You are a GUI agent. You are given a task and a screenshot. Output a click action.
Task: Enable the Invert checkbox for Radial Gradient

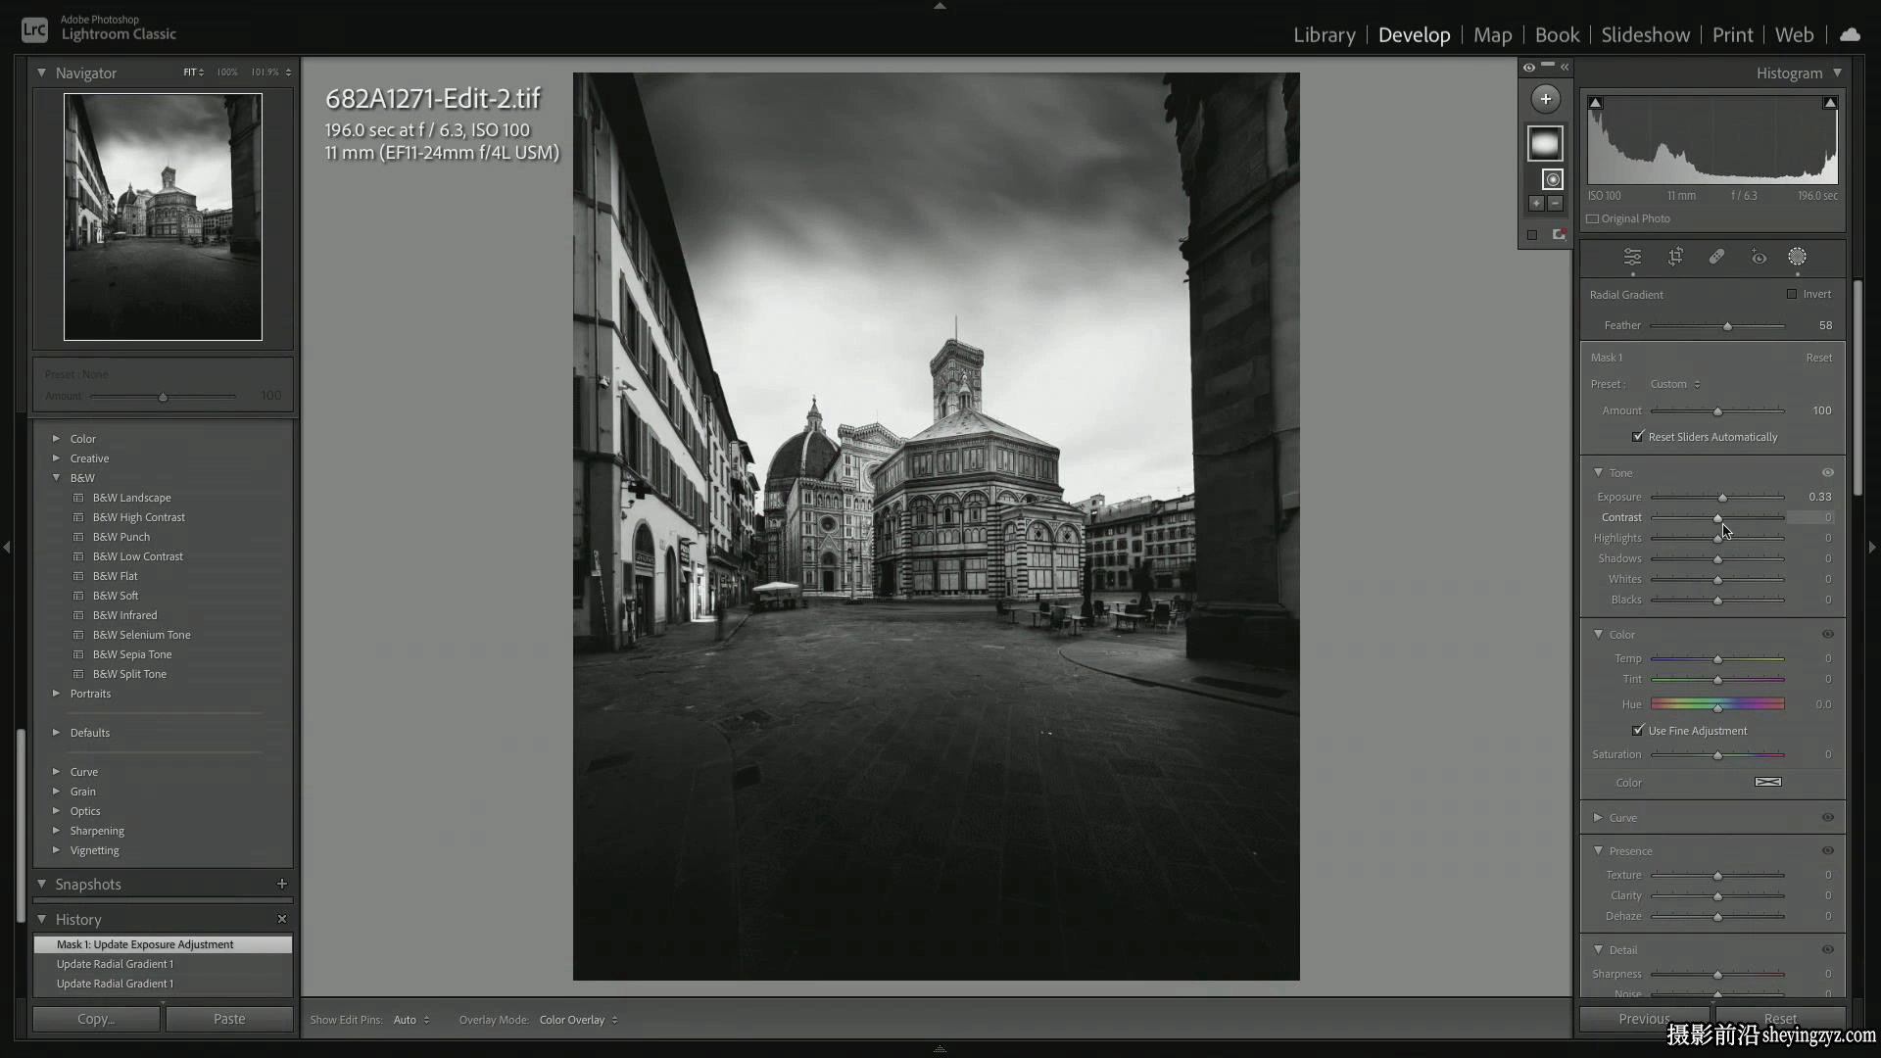point(1792,294)
